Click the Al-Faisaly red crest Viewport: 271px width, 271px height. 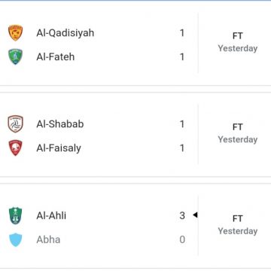click(15, 148)
